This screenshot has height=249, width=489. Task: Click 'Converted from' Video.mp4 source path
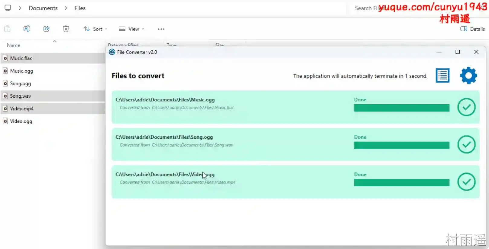pos(177,182)
